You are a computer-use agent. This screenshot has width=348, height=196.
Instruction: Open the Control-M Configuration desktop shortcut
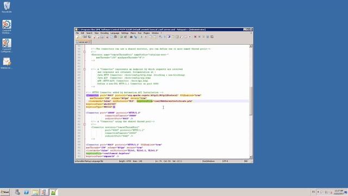(x=7, y=46)
